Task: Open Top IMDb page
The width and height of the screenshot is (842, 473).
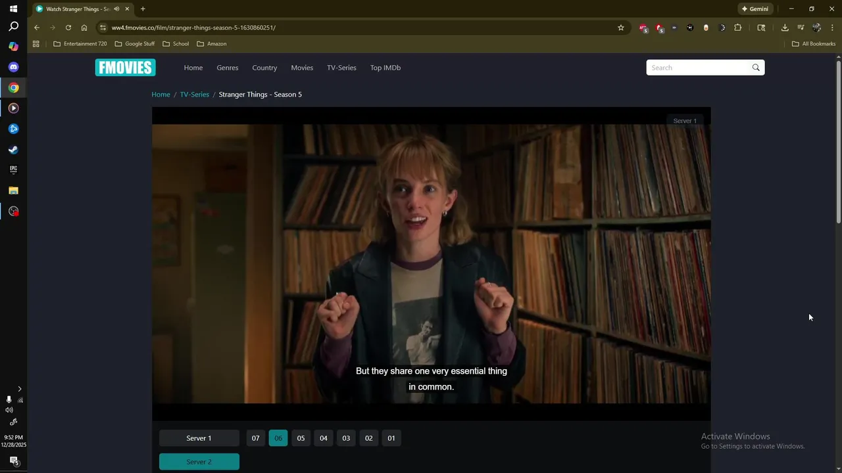Action: [385, 68]
